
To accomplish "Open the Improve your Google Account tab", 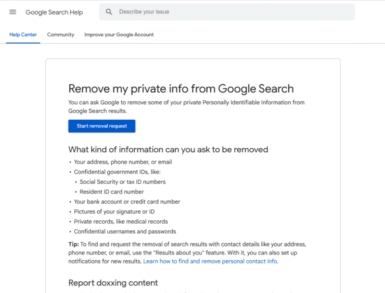I will (119, 35).
